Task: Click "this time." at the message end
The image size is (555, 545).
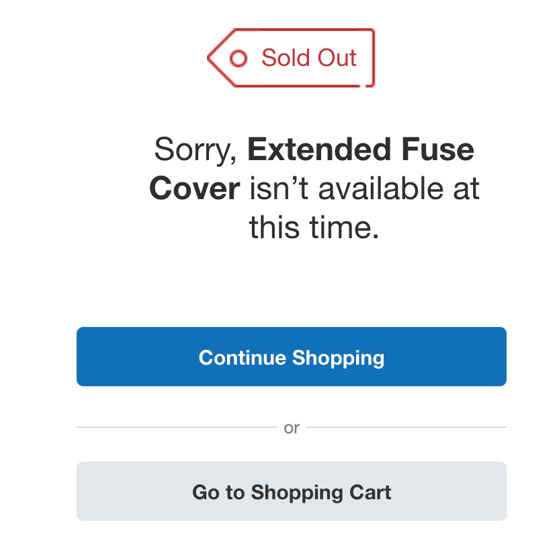Action: pos(314,227)
